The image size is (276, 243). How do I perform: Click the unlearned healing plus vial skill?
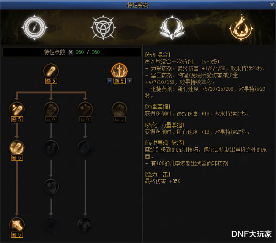coord(85,109)
